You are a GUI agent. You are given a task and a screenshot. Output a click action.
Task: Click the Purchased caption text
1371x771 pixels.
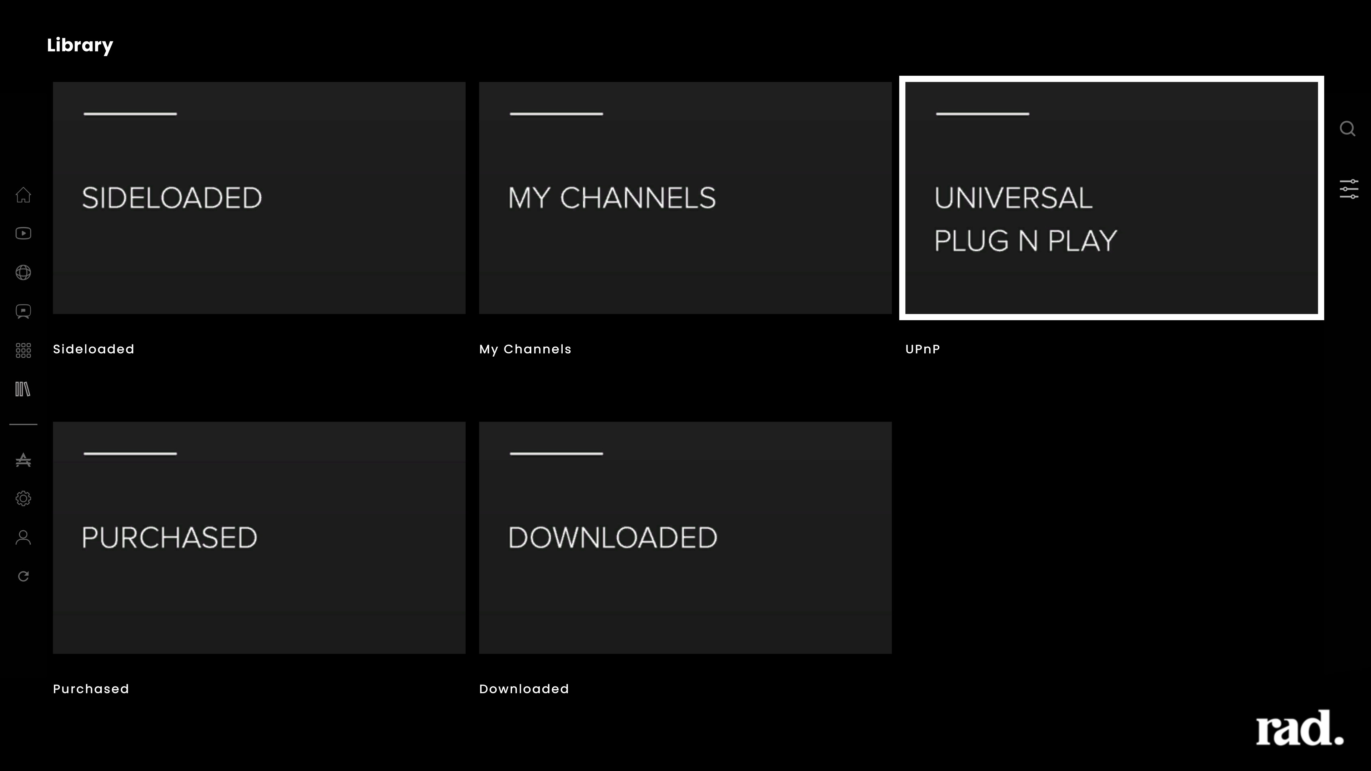point(91,689)
